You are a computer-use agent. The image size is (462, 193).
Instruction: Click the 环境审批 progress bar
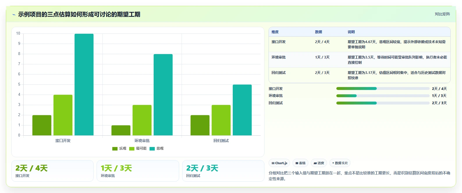pyautogui.click(x=383, y=96)
